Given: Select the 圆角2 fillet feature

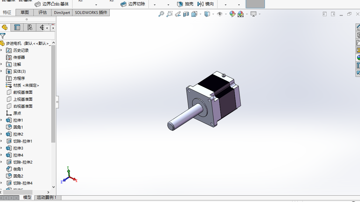Looking at the screenshot, I should click(x=14, y=176).
